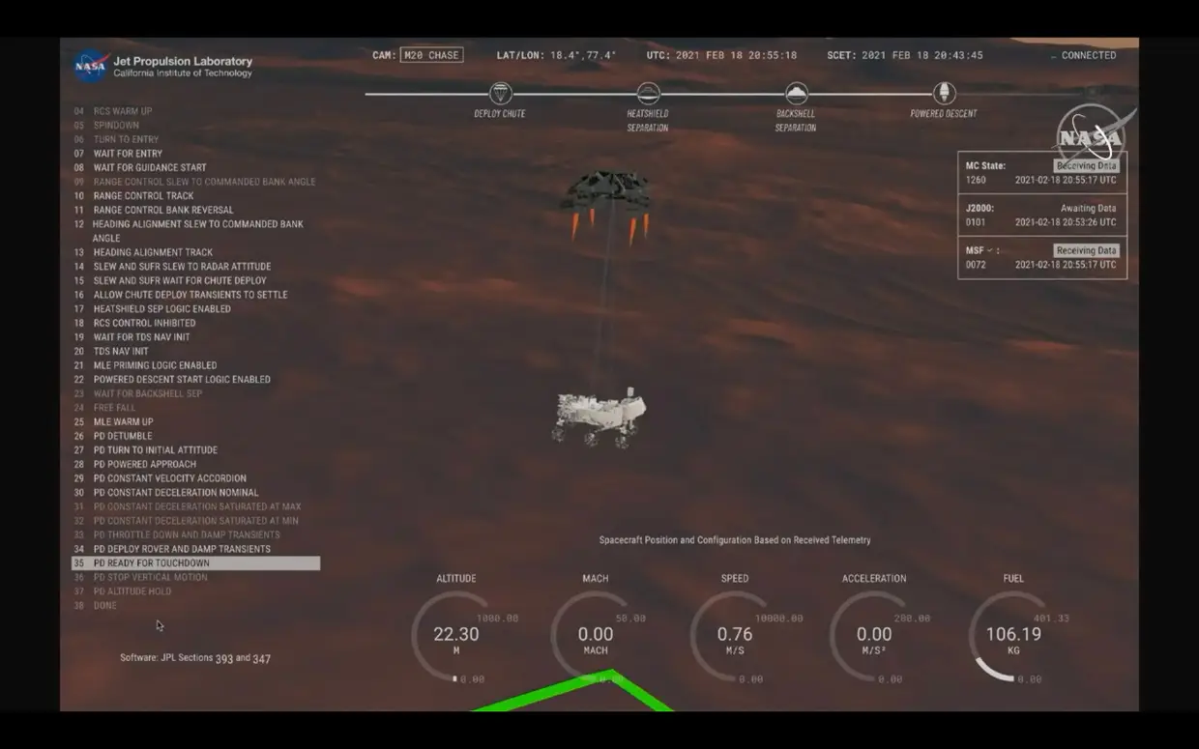The width and height of the screenshot is (1199, 749).
Task: Select step 11 RANGE CONTROL BANK REVERSAL
Action: click(x=153, y=210)
